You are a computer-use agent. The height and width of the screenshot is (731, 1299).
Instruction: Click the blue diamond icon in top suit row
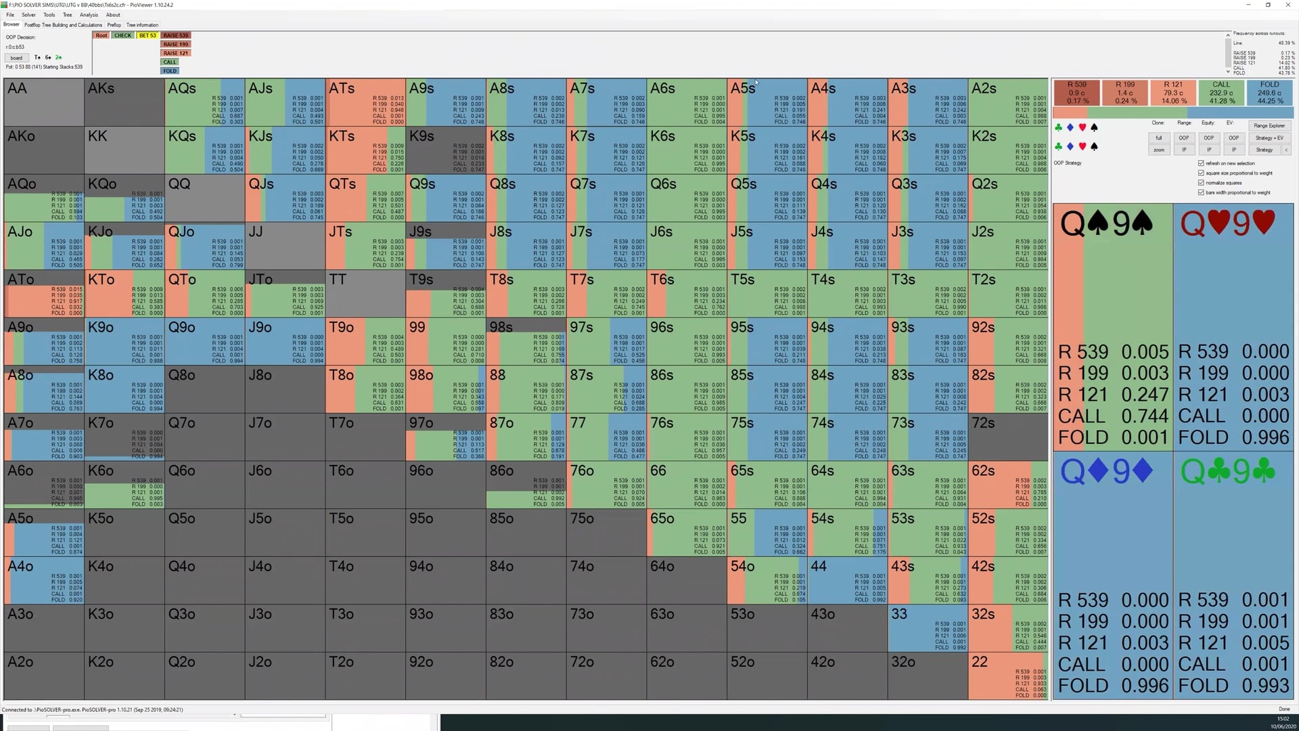[x=1070, y=127]
